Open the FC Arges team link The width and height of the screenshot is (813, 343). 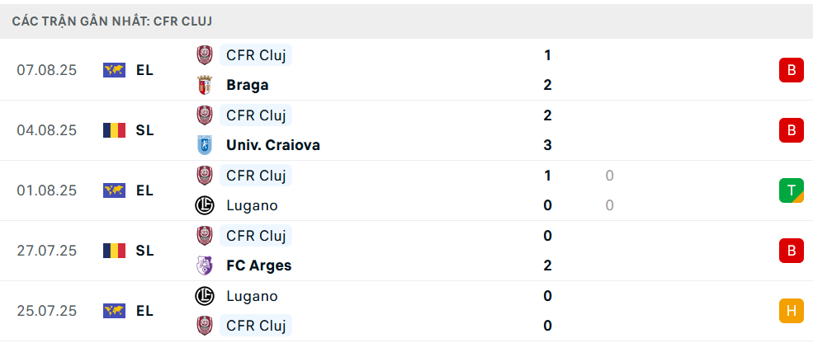click(258, 265)
